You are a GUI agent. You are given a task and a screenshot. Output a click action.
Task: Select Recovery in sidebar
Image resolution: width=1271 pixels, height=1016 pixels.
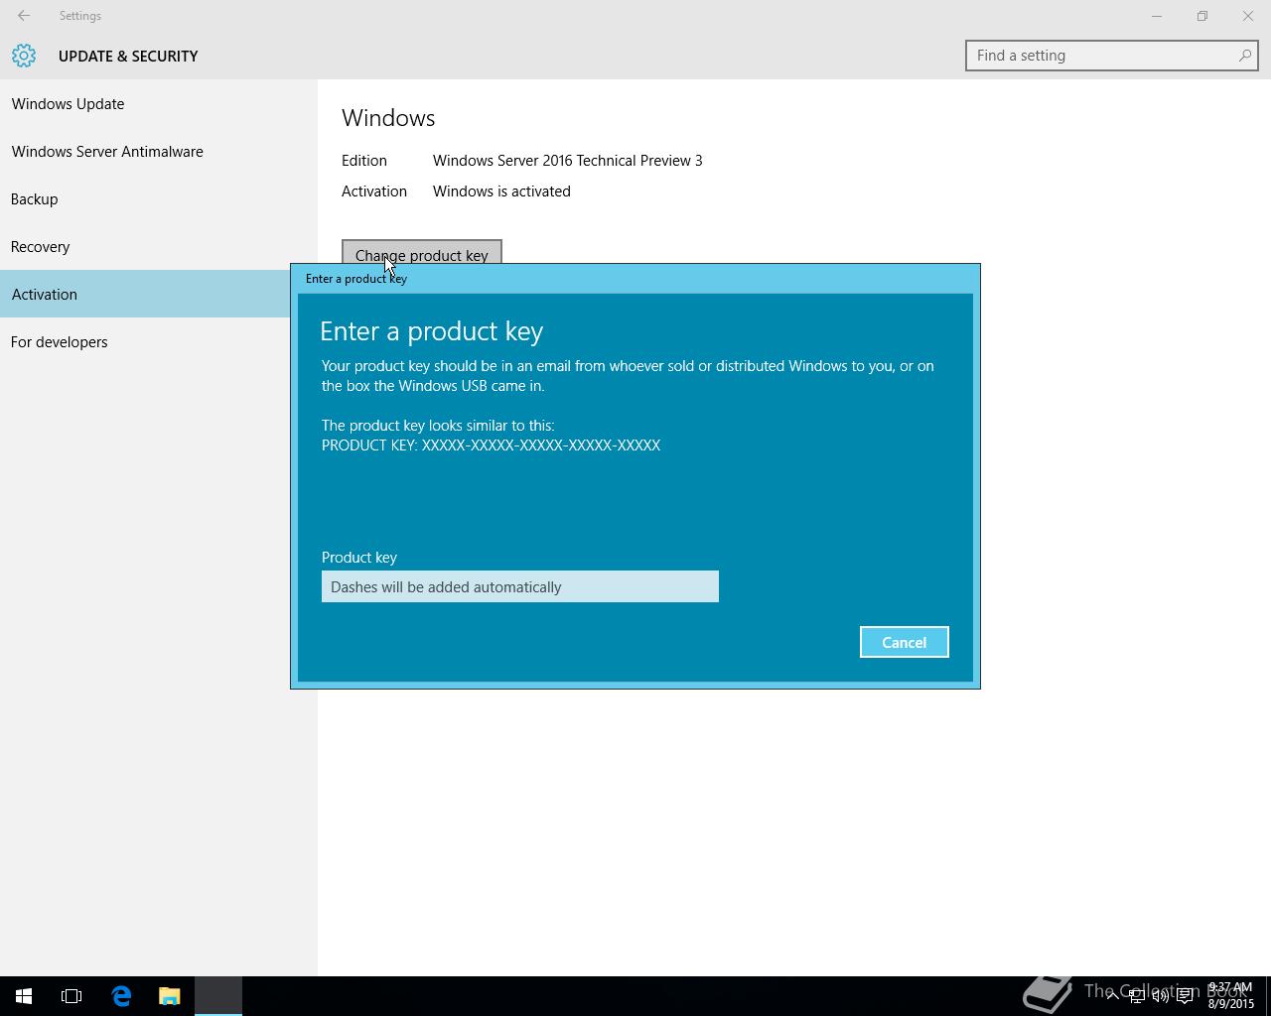coord(159,246)
